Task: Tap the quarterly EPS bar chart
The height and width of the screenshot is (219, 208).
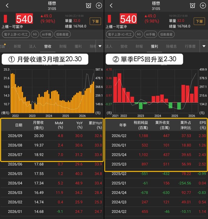Action: coord(156,92)
